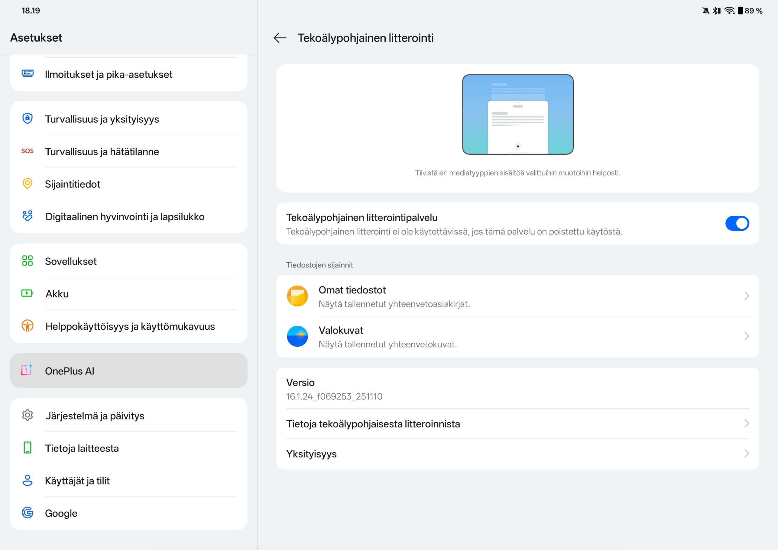Select OnePlus AI menu item

coord(129,371)
